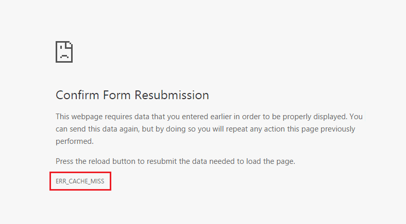Image resolution: width=406 pixels, height=224 pixels.
Task: Click the word "Form" in the heading
Action: [117, 95]
